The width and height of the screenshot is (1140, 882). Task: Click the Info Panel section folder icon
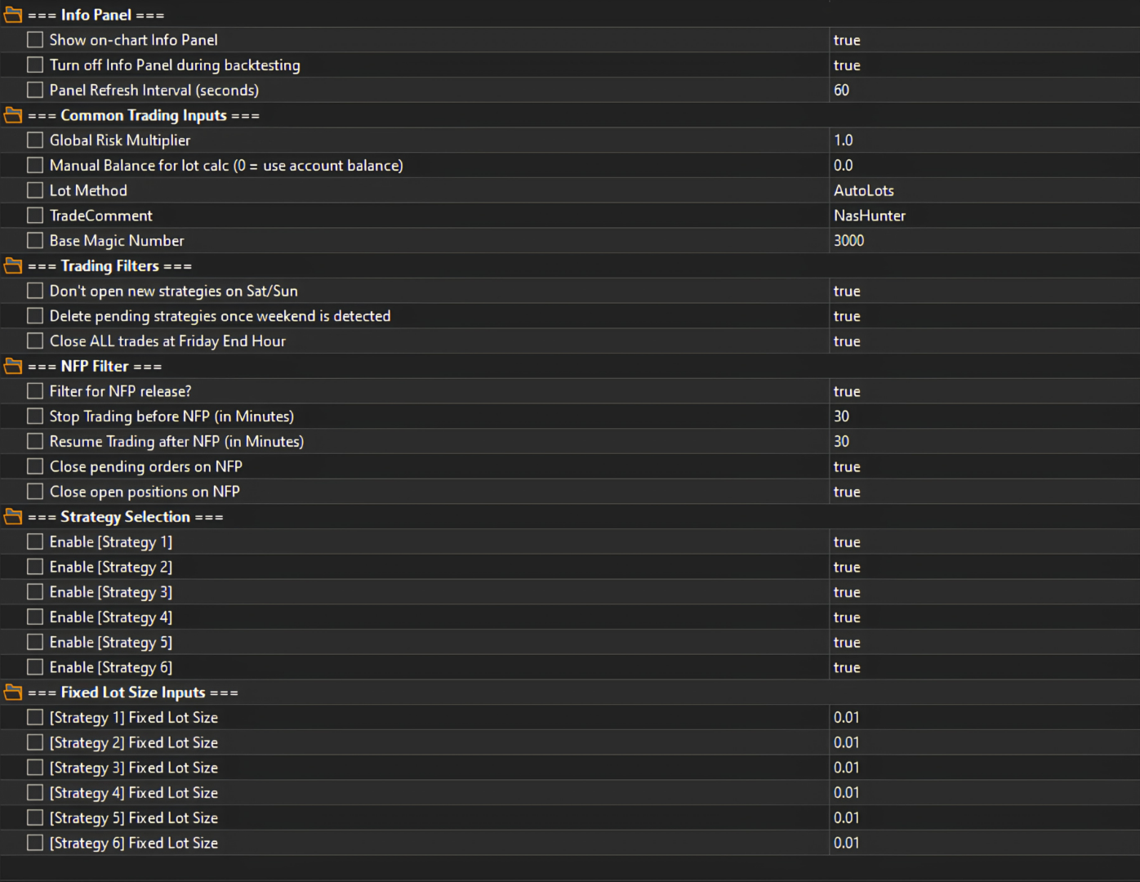point(13,15)
